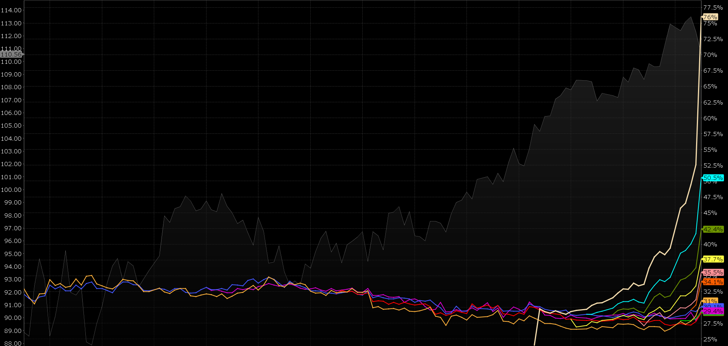The image size is (728, 346).
Task: Click the 105.00 price axis label
Action: tap(11, 125)
